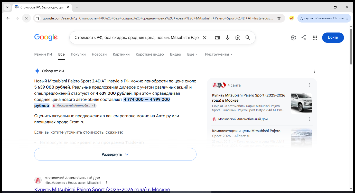
Task: View site information icon in address bar
Action: (38, 18)
